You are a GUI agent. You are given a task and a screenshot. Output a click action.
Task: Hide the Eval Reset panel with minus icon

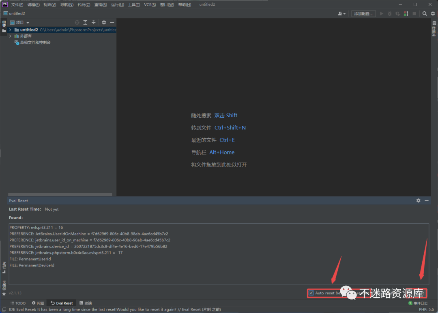pos(427,201)
